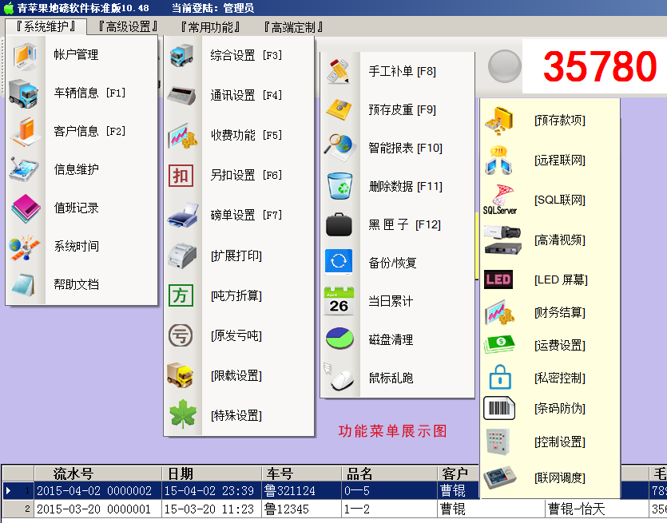Click the recycle bin icon for 删除数据
This screenshot has height=523, width=667.
(339, 186)
